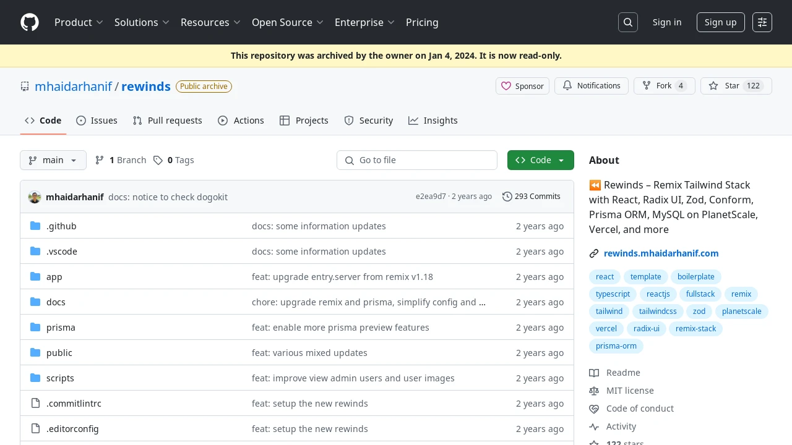Click the GitHub logo icon
792x445 pixels.
coord(30,22)
